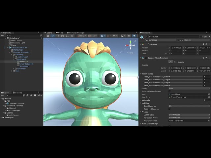Click the Hierarchy create plus button

click(x=2, y=36)
